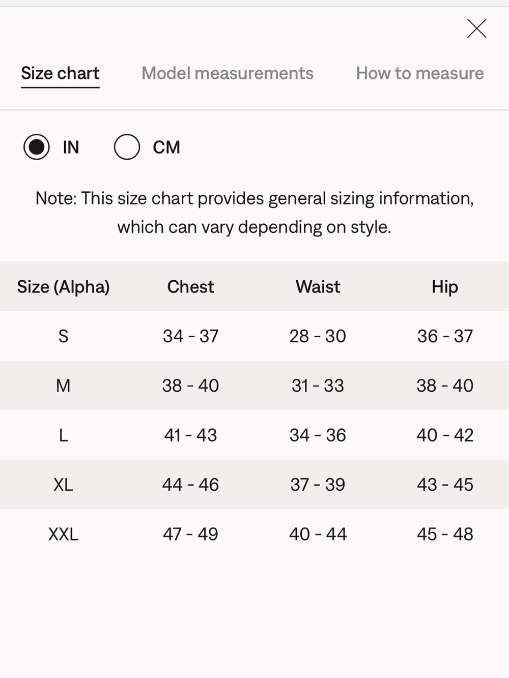Close the size chart dialog
This screenshot has width=509, height=678.
[476, 28]
